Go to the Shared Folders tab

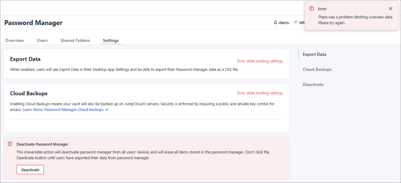pos(75,40)
